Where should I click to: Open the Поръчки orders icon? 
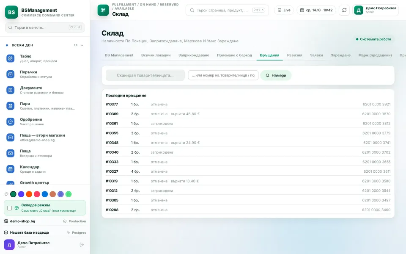pos(10,74)
